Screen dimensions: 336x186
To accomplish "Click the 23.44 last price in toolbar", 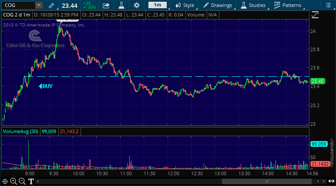I will 70,6.
